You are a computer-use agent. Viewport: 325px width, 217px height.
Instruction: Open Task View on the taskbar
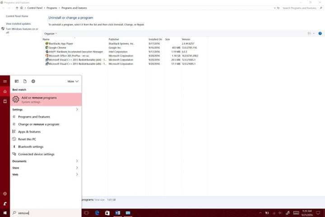[87, 213]
